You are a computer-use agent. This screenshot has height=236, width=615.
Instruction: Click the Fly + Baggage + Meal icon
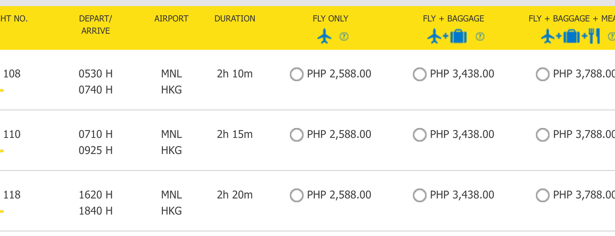(570, 36)
